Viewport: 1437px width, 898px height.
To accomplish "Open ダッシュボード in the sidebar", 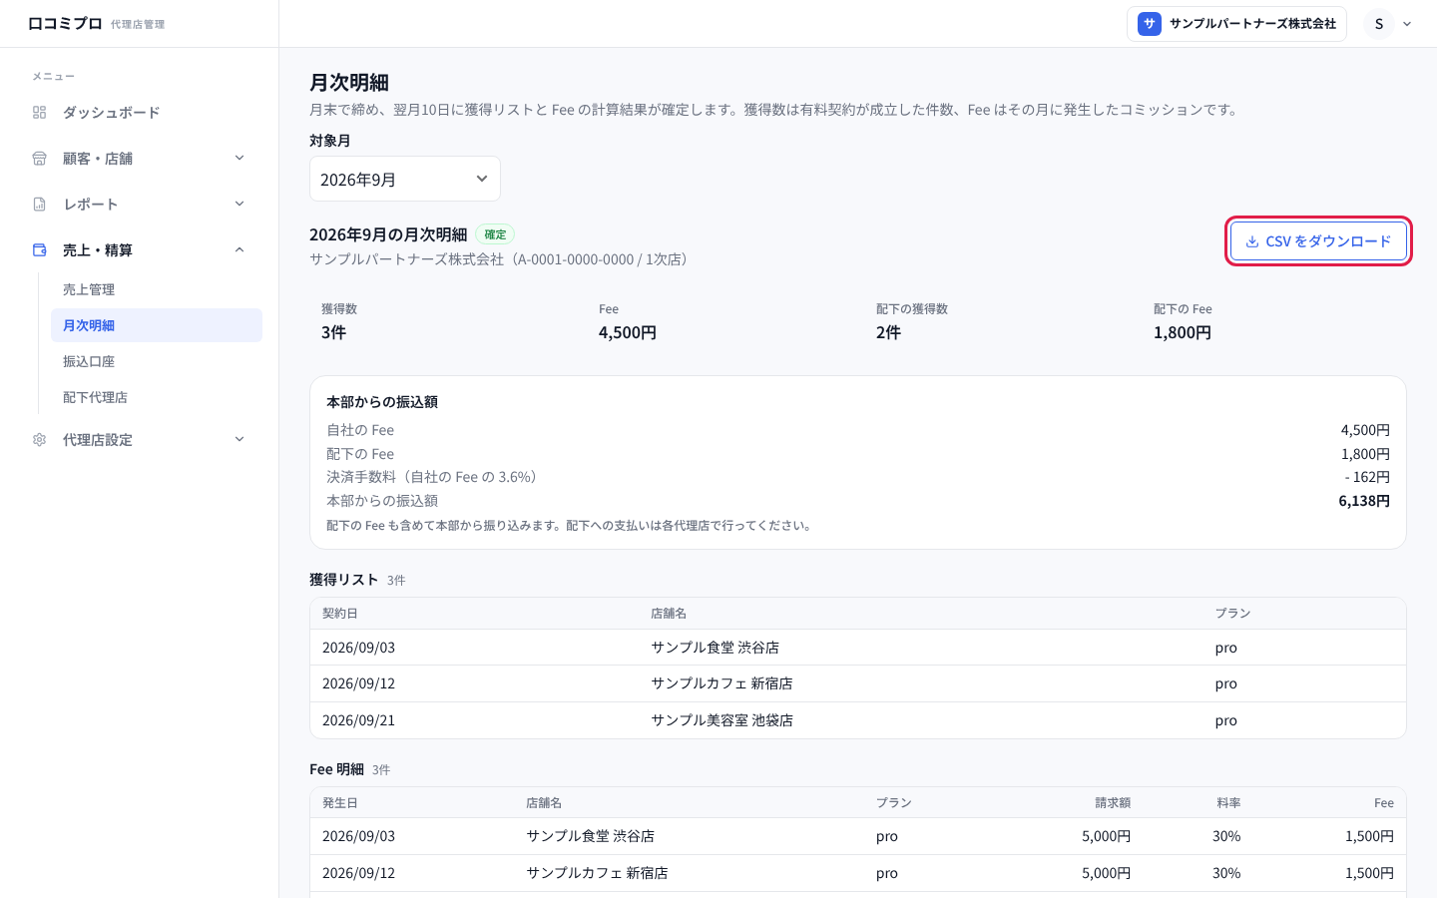I will click(140, 113).
